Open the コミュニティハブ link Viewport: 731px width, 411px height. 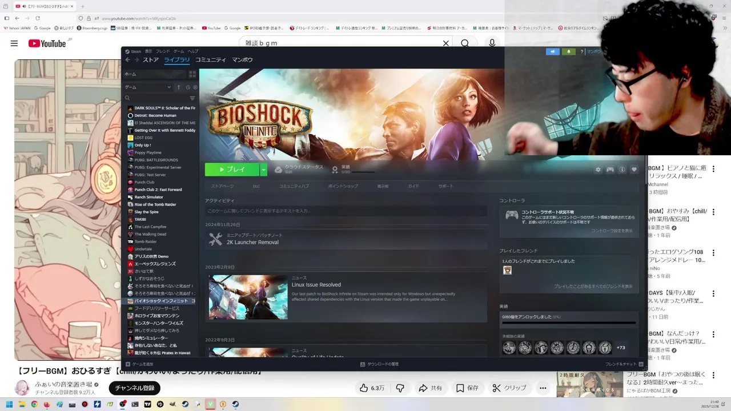(x=294, y=186)
